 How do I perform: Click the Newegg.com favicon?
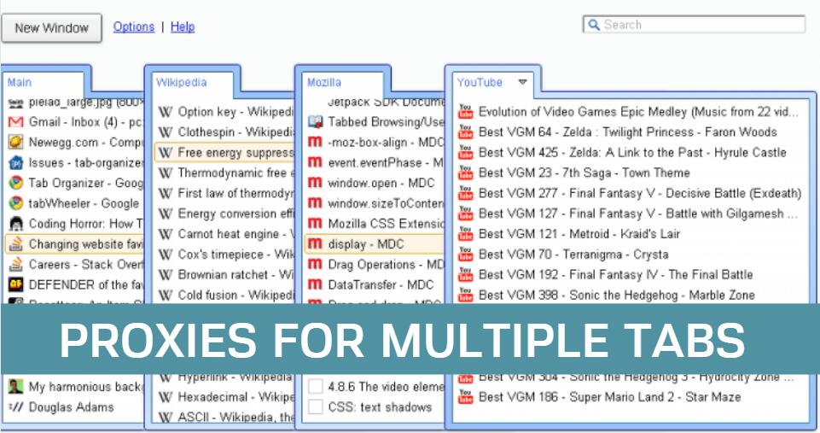click(16, 143)
